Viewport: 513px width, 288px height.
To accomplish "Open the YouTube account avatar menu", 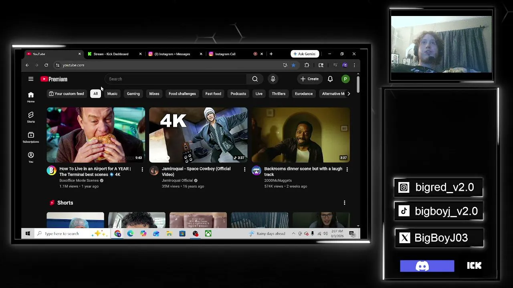I will [x=345, y=79].
